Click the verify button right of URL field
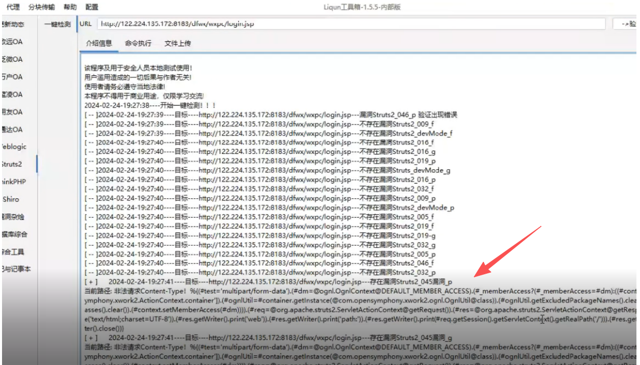 [627, 24]
